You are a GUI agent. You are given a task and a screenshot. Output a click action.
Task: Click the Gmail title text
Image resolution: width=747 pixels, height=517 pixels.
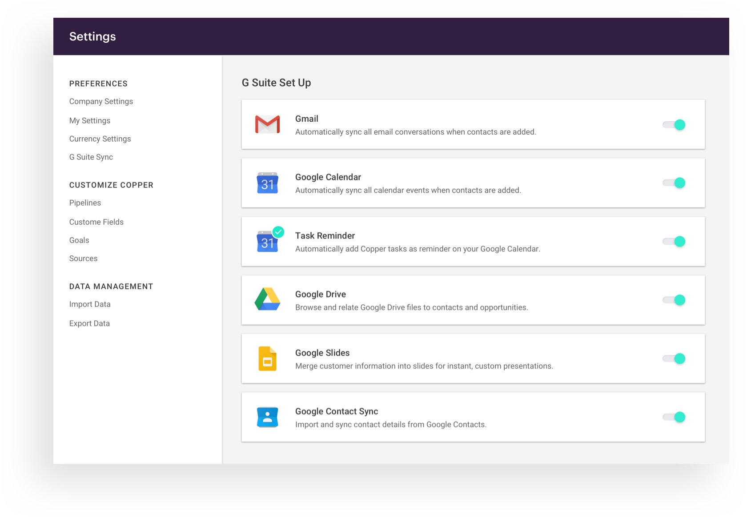(x=307, y=119)
